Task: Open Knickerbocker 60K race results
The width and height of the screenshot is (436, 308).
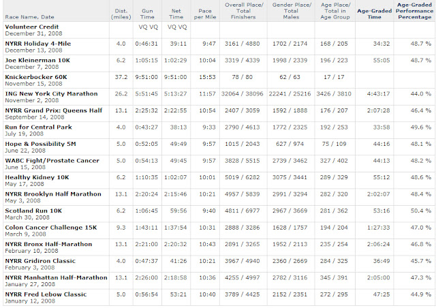Action: click(x=36, y=77)
